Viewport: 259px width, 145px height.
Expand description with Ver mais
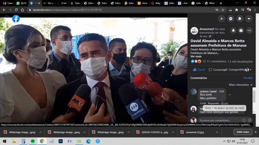196,56
